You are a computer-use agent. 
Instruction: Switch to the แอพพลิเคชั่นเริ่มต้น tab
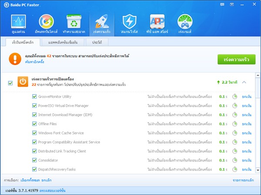point(63,42)
